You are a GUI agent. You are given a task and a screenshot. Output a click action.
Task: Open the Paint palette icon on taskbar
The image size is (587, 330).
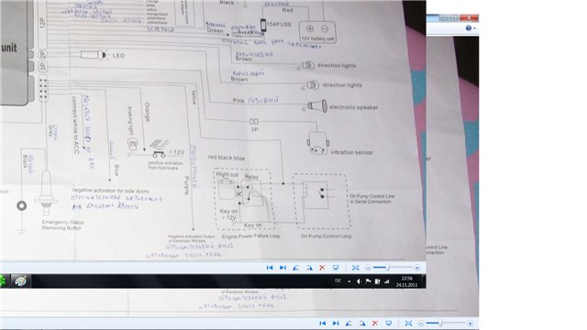click(x=20, y=281)
